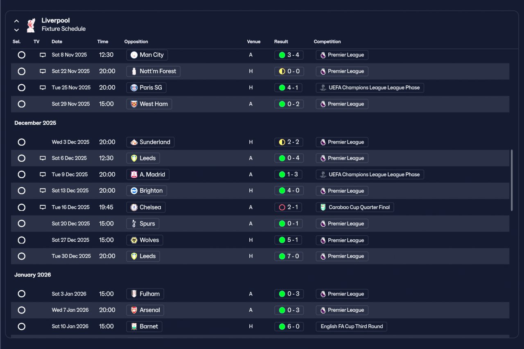
Task: Click the Wolves club badge icon
Action: [x=134, y=240]
